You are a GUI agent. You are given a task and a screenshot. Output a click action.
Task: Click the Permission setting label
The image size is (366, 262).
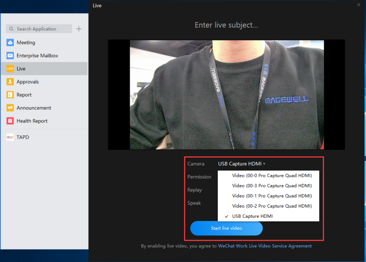(x=199, y=177)
